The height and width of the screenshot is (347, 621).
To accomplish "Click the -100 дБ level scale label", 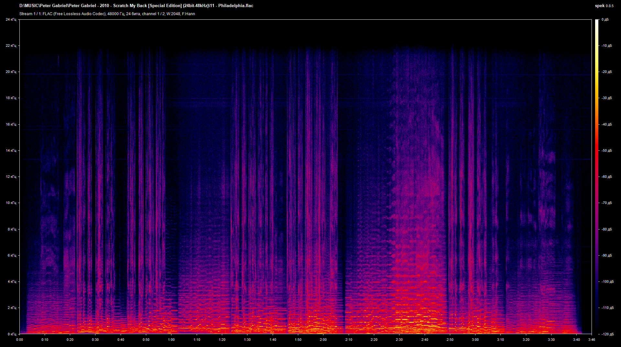I will pyautogui.click(x=608, y=282).
